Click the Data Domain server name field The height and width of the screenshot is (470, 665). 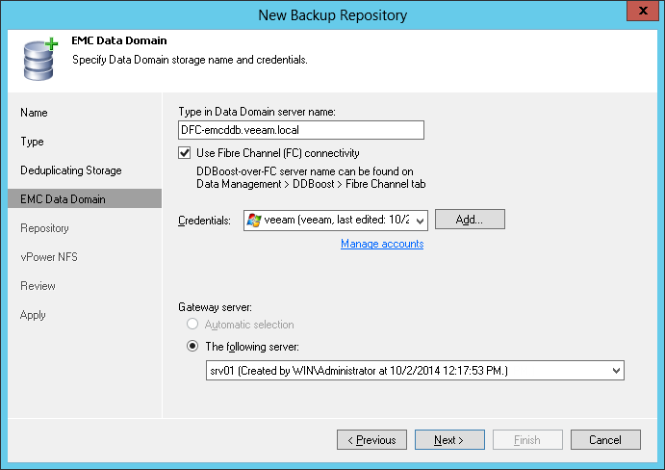point(301,130)
